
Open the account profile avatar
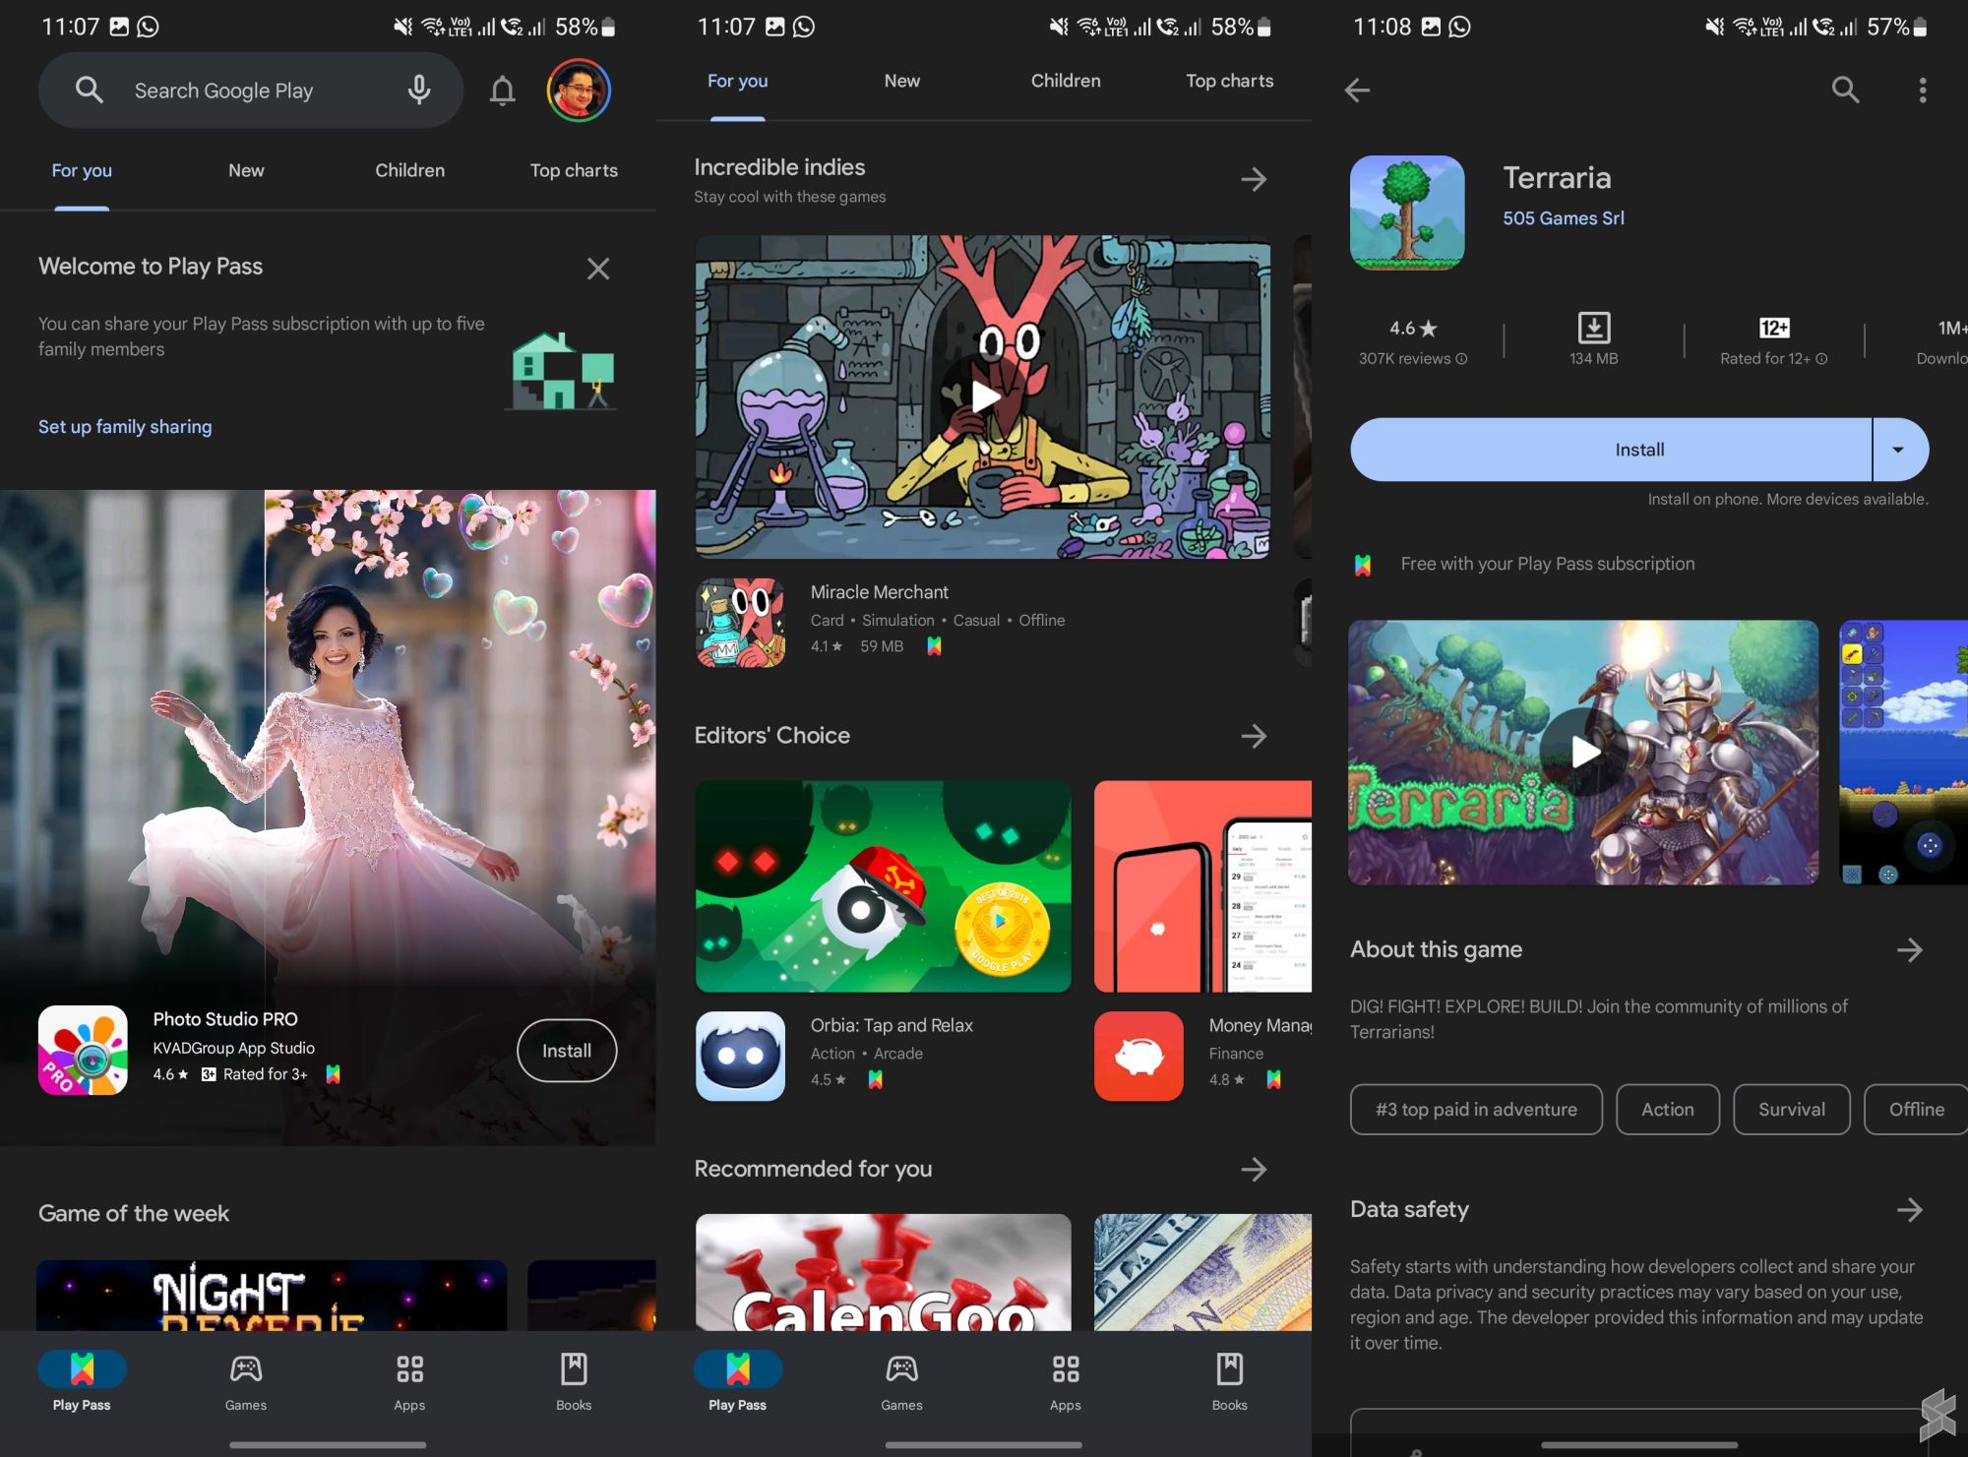[x=579, y=91]
